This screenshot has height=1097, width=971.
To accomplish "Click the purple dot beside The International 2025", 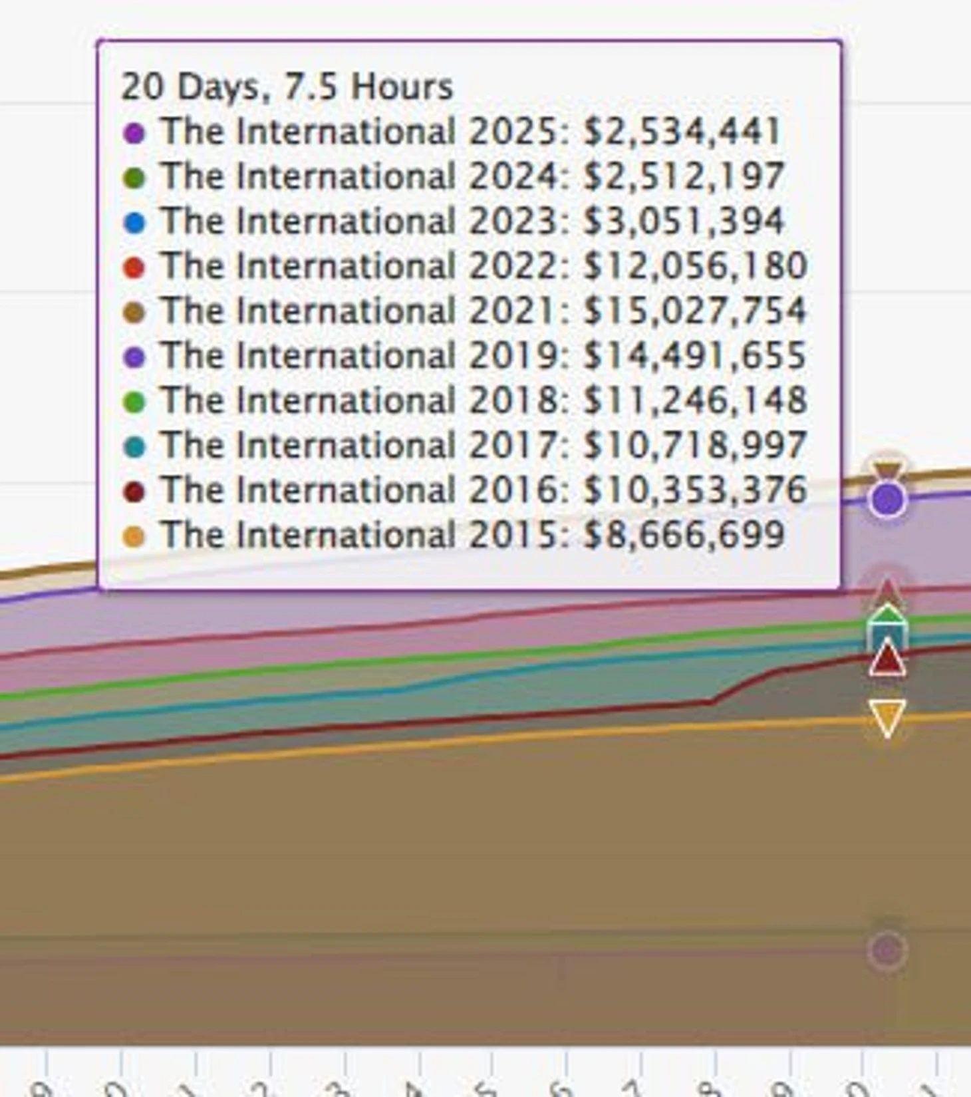I will pyautogui.click(x=134, y=133).
